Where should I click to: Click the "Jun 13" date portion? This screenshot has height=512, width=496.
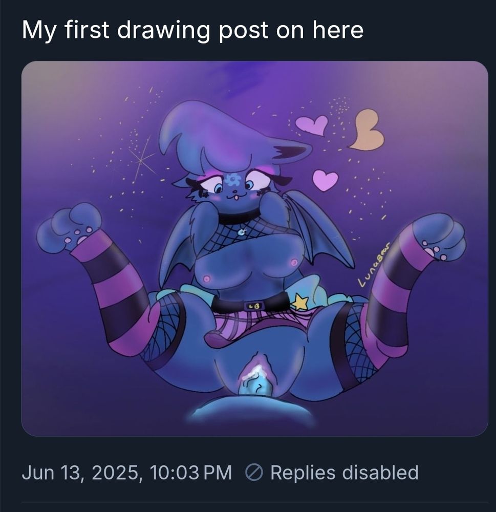pos(51,472)
